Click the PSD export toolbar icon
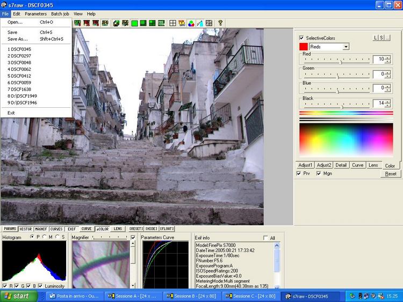 (x=77, y=23)
